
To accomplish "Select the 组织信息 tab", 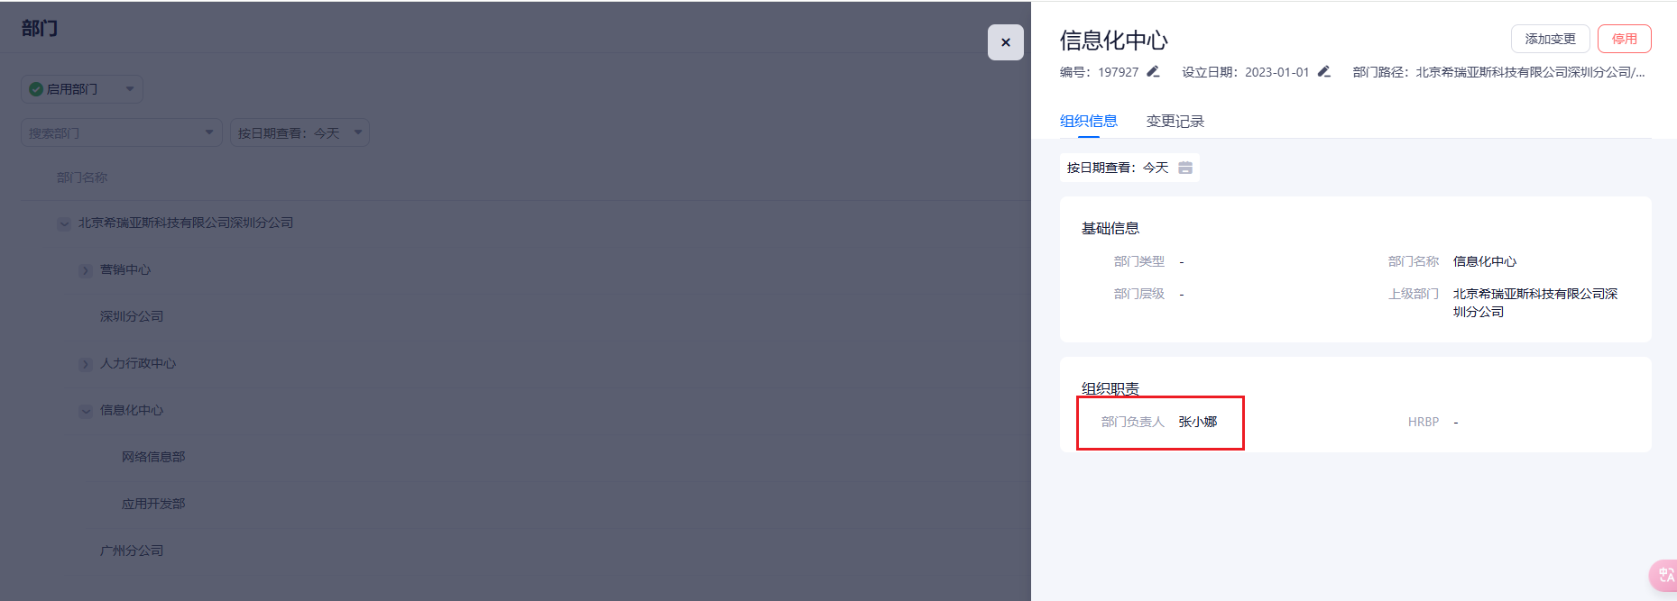I will point(1088,122).
